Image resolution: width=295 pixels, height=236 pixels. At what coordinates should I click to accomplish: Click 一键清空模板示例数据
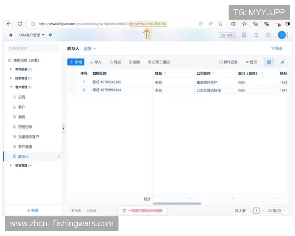pyautogui.click(x=143, y=210)
